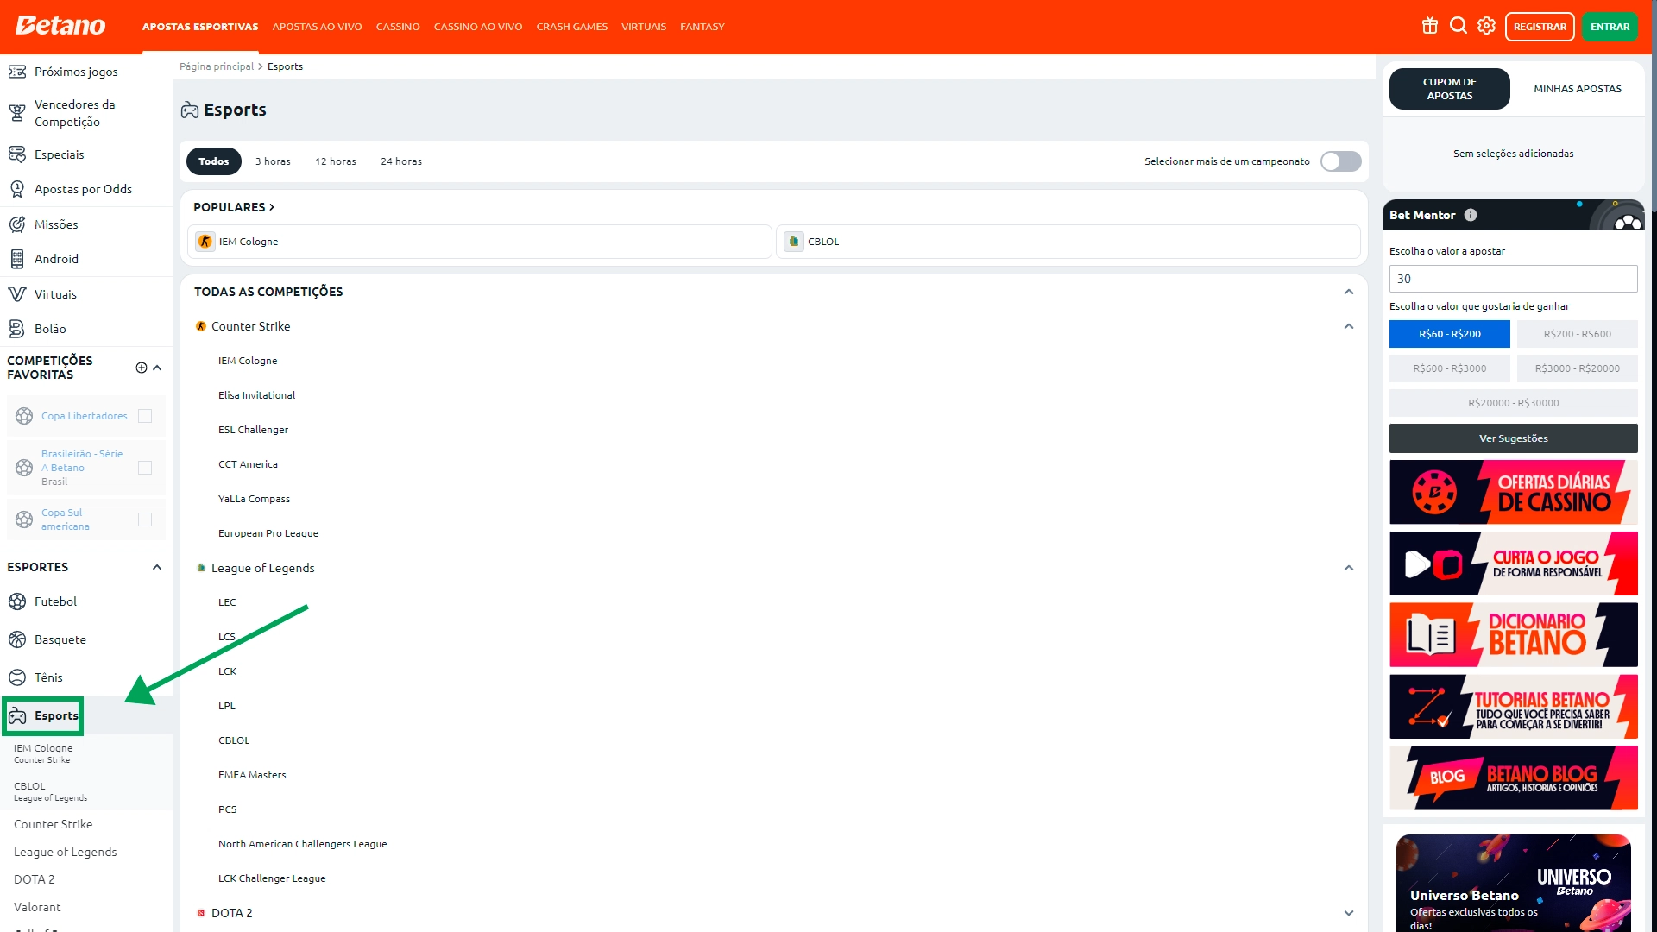The image size is (1657, 932).
Task: Click the Registrar button
Action: (1540, 27)
